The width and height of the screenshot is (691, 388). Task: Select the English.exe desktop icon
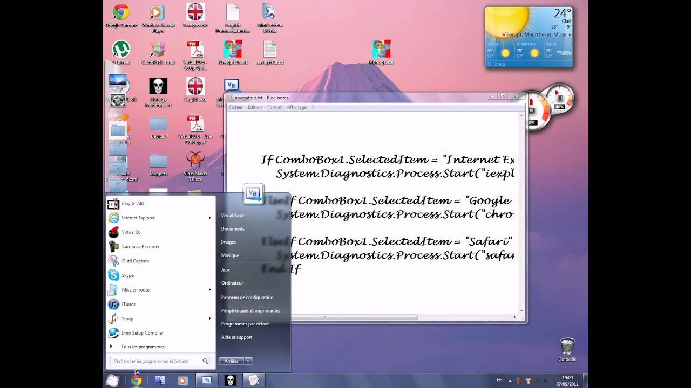[x=195, y=90]
